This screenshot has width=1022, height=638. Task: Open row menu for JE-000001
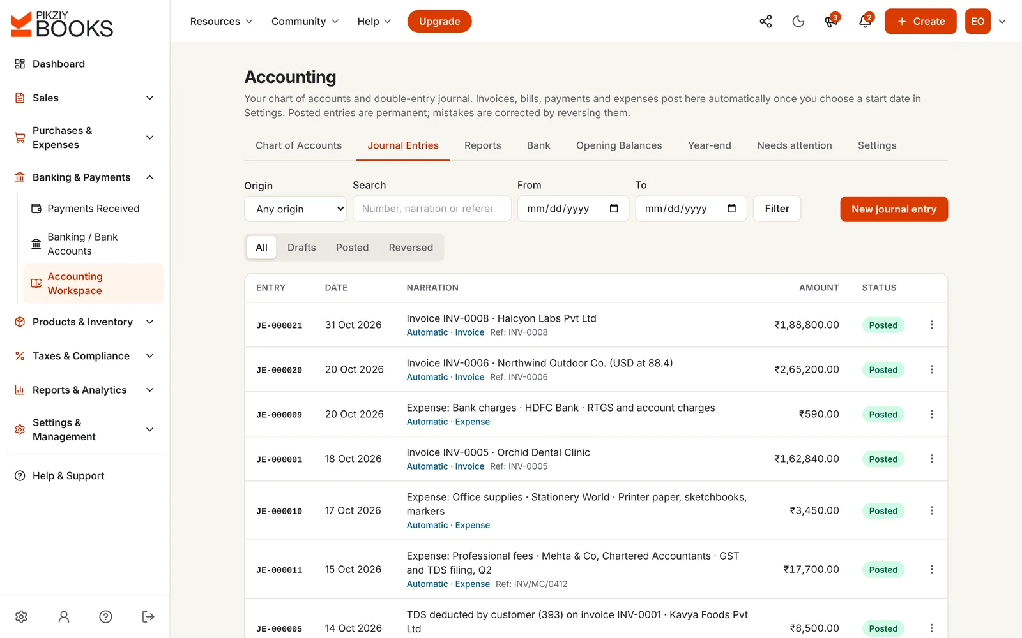point(931,459)
